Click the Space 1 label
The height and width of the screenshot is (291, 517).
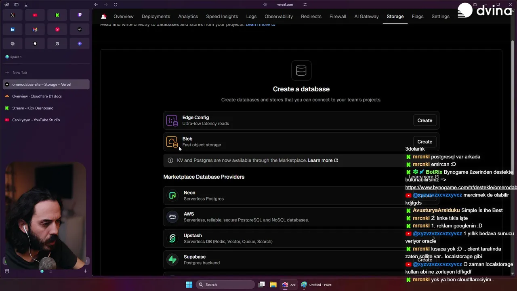pos(16,57)
